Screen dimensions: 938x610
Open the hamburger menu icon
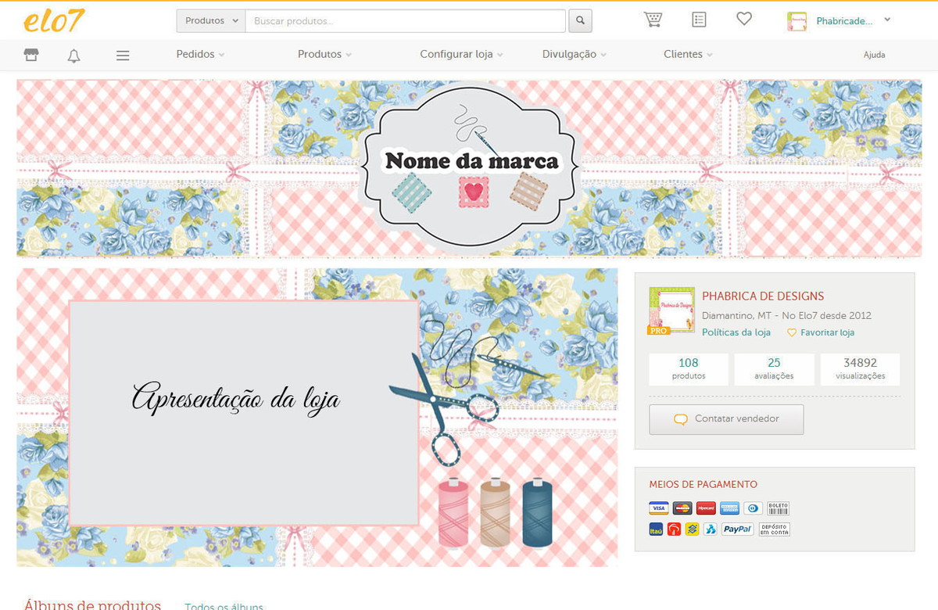[x=123, y=56]
